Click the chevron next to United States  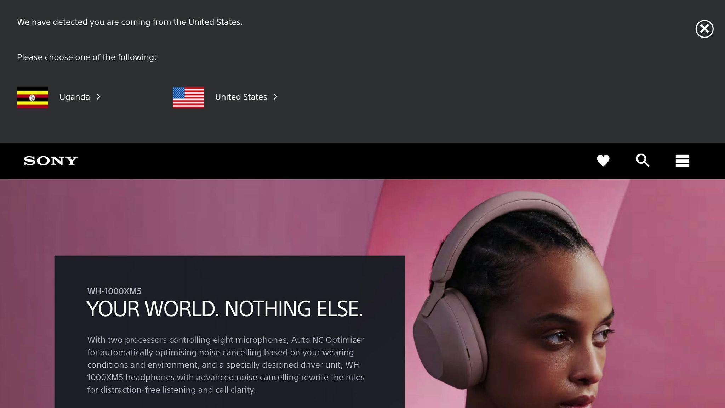(276, 97)
